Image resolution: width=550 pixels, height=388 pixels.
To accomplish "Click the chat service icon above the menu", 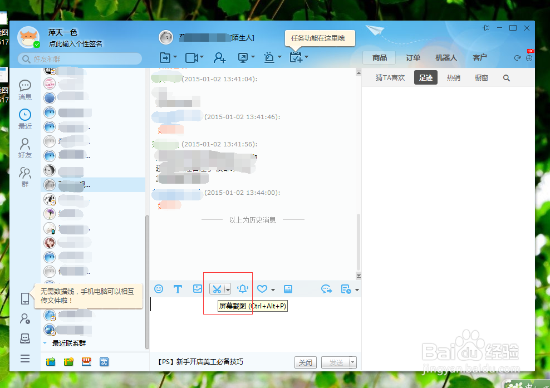I will coord(25,338).
